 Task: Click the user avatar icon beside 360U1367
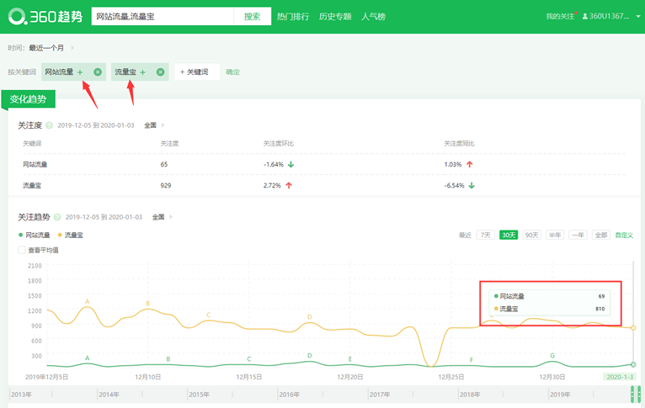tap(585, 17)
